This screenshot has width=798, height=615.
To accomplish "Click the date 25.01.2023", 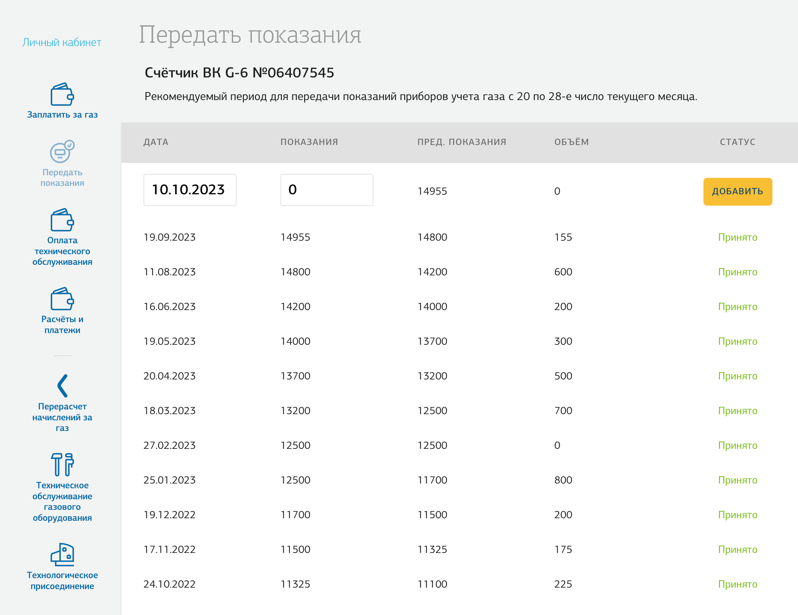I will click(x=169, y=480).
